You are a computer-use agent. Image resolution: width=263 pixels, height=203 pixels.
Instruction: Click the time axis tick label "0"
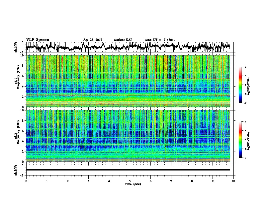[26, 181]
